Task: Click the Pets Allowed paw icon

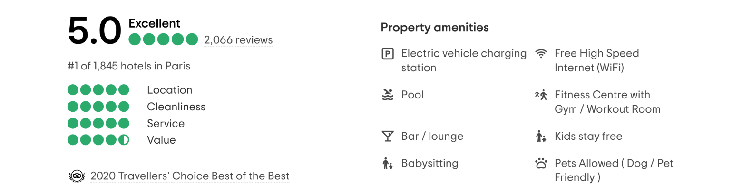Action: coord(541,164)
